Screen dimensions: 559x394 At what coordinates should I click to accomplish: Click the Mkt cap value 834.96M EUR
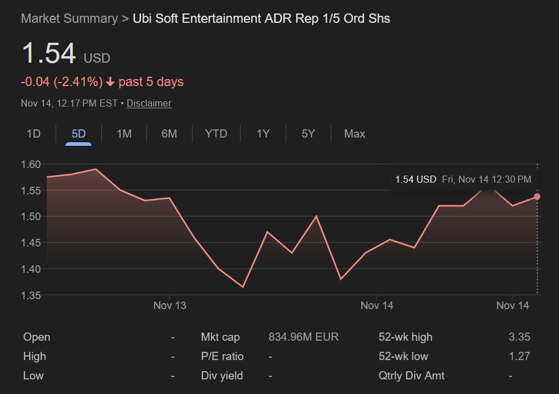[303, 337]
